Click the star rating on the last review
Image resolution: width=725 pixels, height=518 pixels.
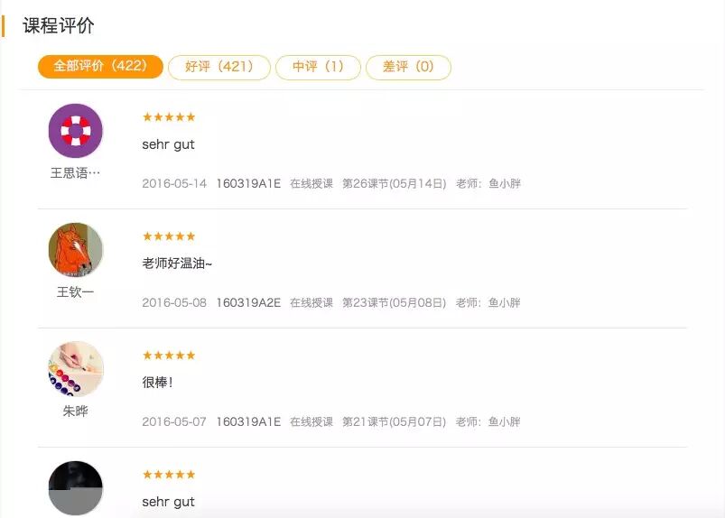tap(169, 475)
